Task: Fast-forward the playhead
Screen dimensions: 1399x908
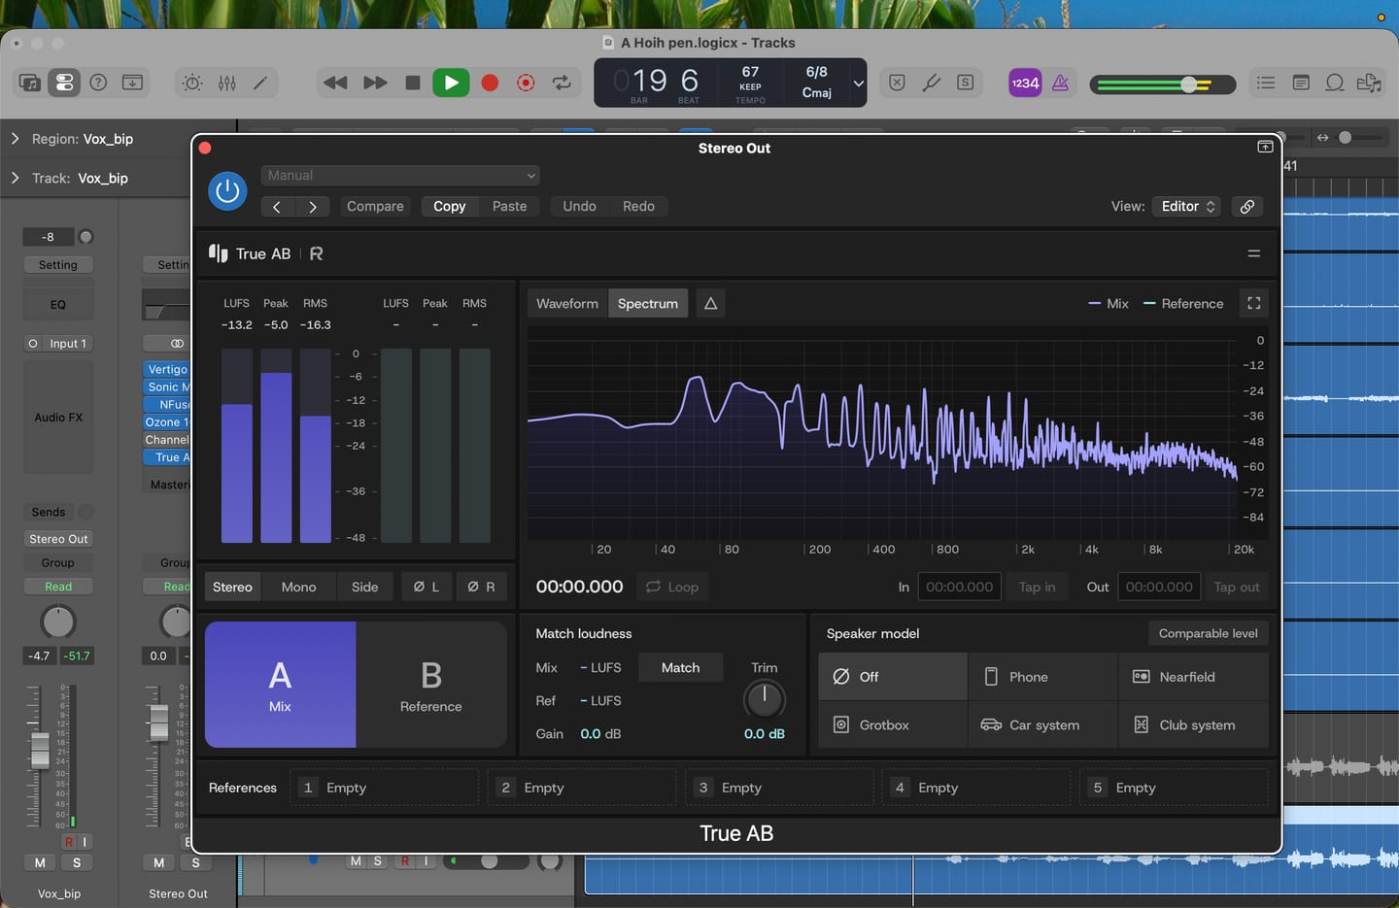Action: 375,83
